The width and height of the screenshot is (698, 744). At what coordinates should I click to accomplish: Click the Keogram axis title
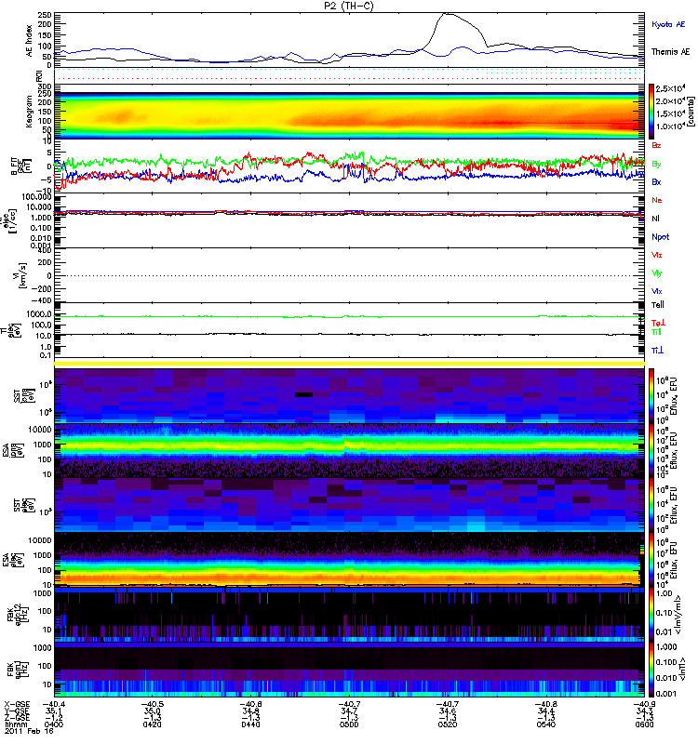(29, 112)
